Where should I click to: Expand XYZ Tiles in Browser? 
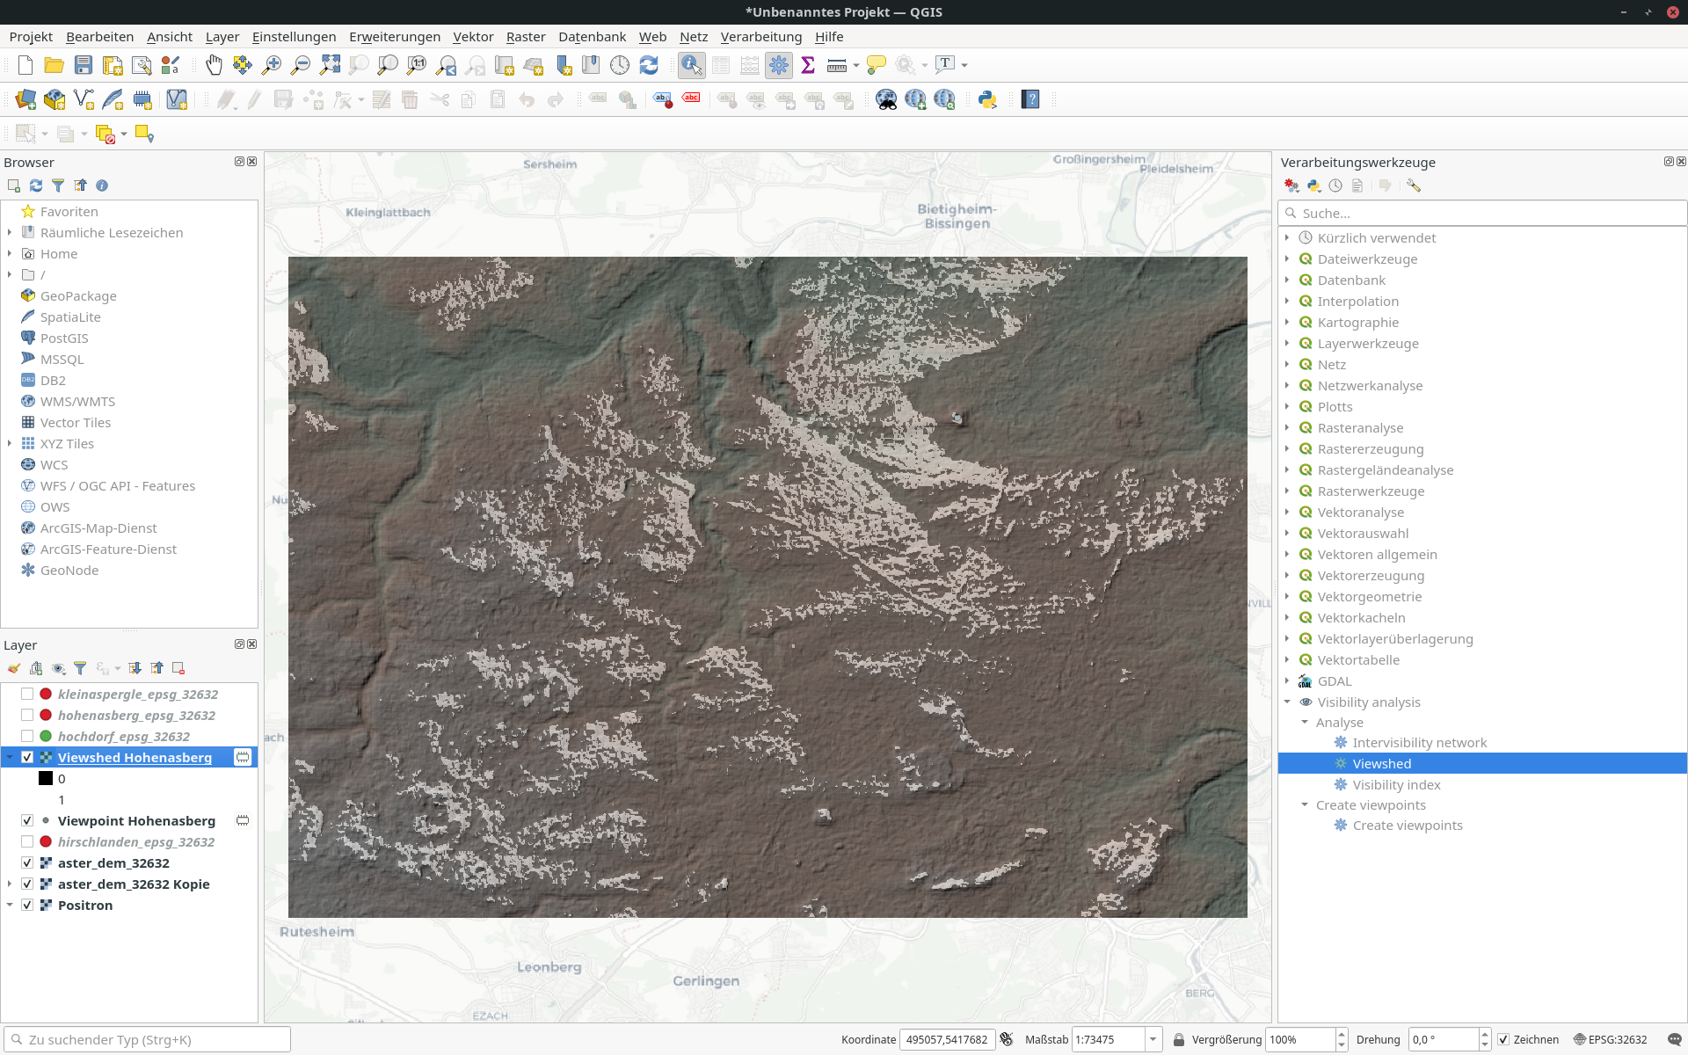(x=10, y=443)
